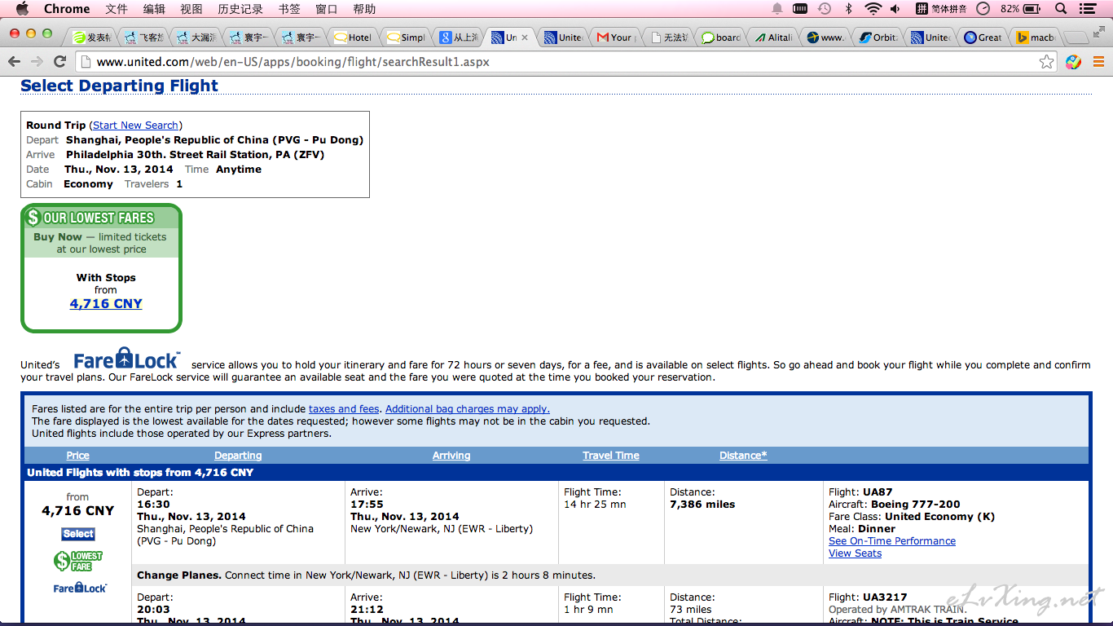Open the 编辑 menu
1113x626 pixels.
click(x=154, y=9)
